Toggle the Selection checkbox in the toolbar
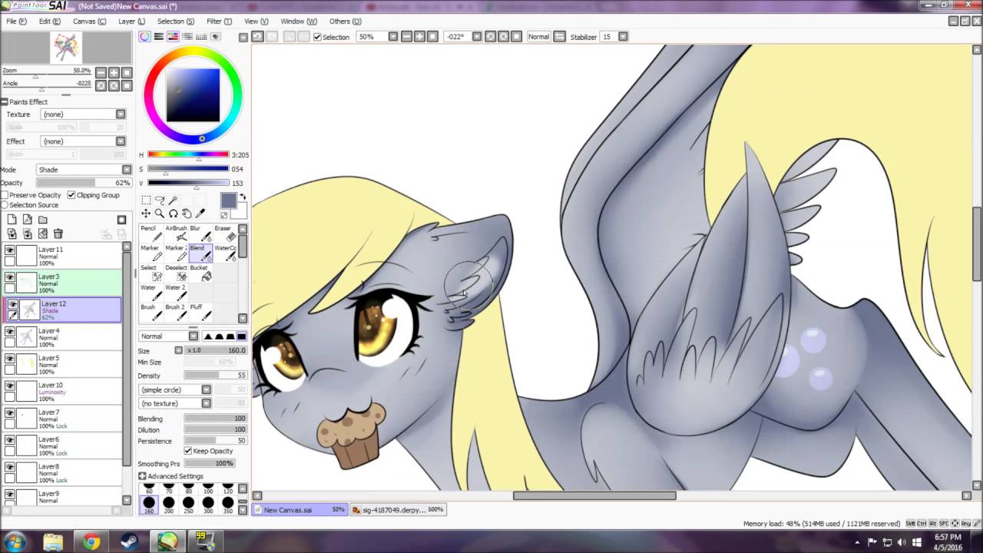Viewport: 983px width, 553px height. [x=317, y=37]
